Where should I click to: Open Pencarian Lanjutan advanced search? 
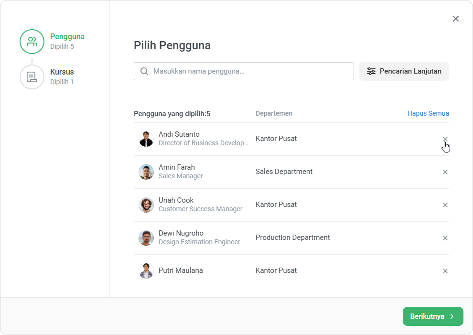404,71
